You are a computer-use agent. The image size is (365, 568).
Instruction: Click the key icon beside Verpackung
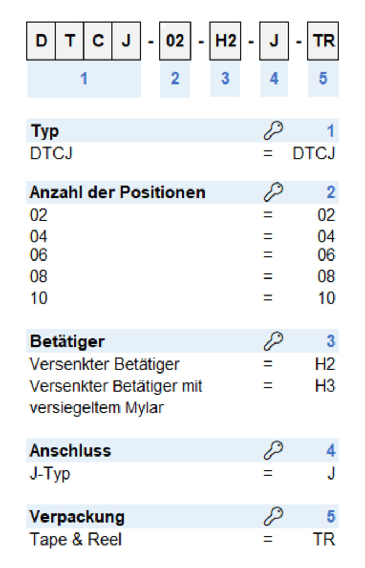[x=273, y=517]
